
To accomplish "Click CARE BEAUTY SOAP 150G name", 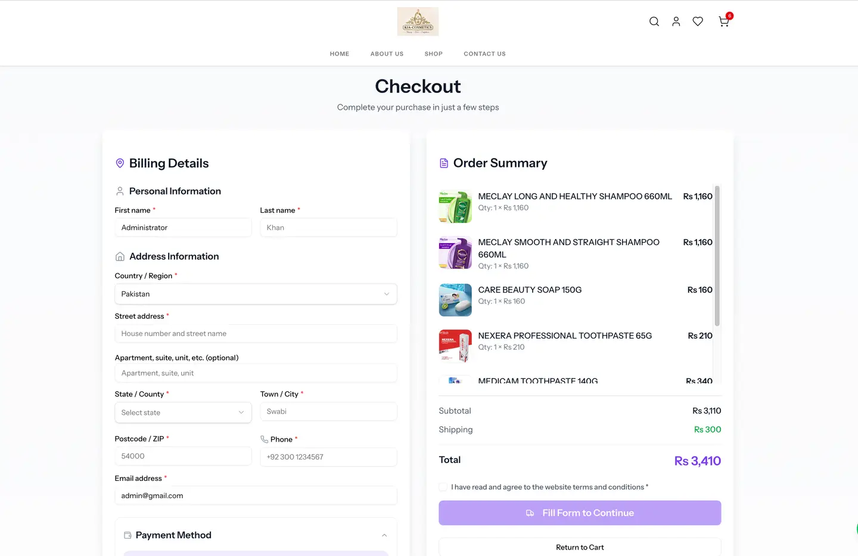I will tap(530, 290).
